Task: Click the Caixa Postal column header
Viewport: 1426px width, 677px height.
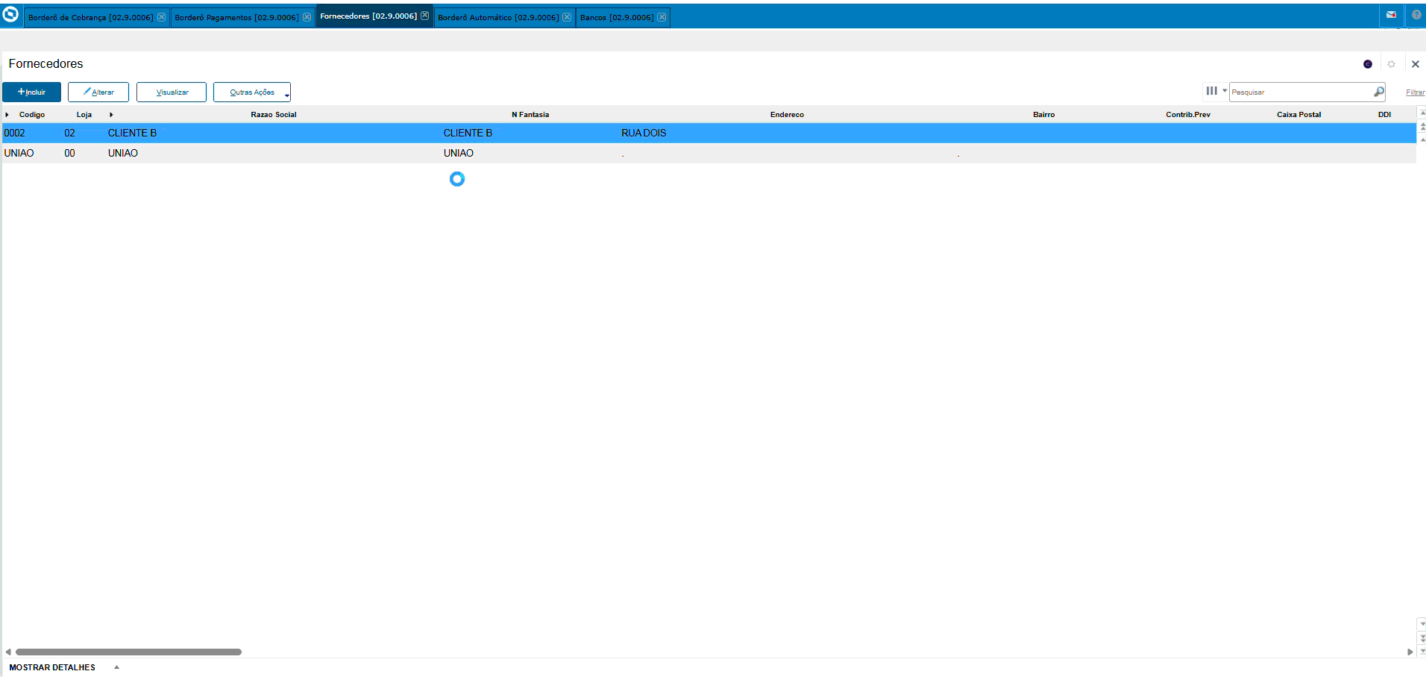Action: [x=1298, y=115]
